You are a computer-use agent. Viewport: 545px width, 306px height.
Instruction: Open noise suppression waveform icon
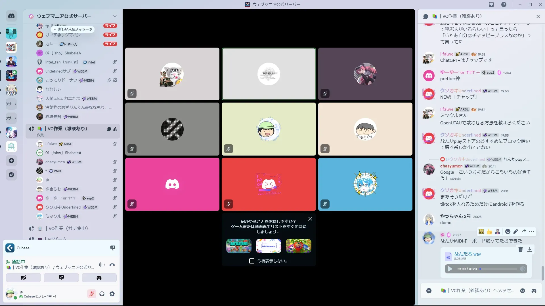click(102, 265)
